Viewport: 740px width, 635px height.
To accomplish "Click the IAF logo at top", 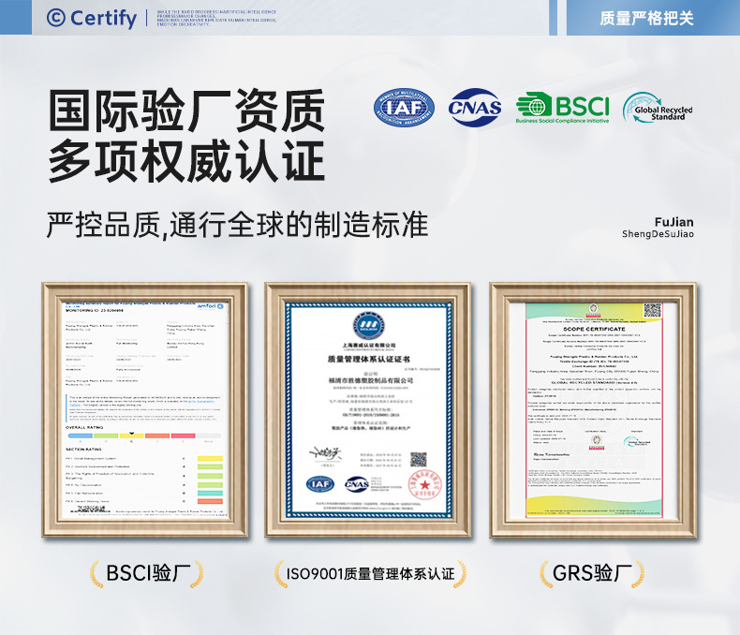I will (x=404, y=108).
